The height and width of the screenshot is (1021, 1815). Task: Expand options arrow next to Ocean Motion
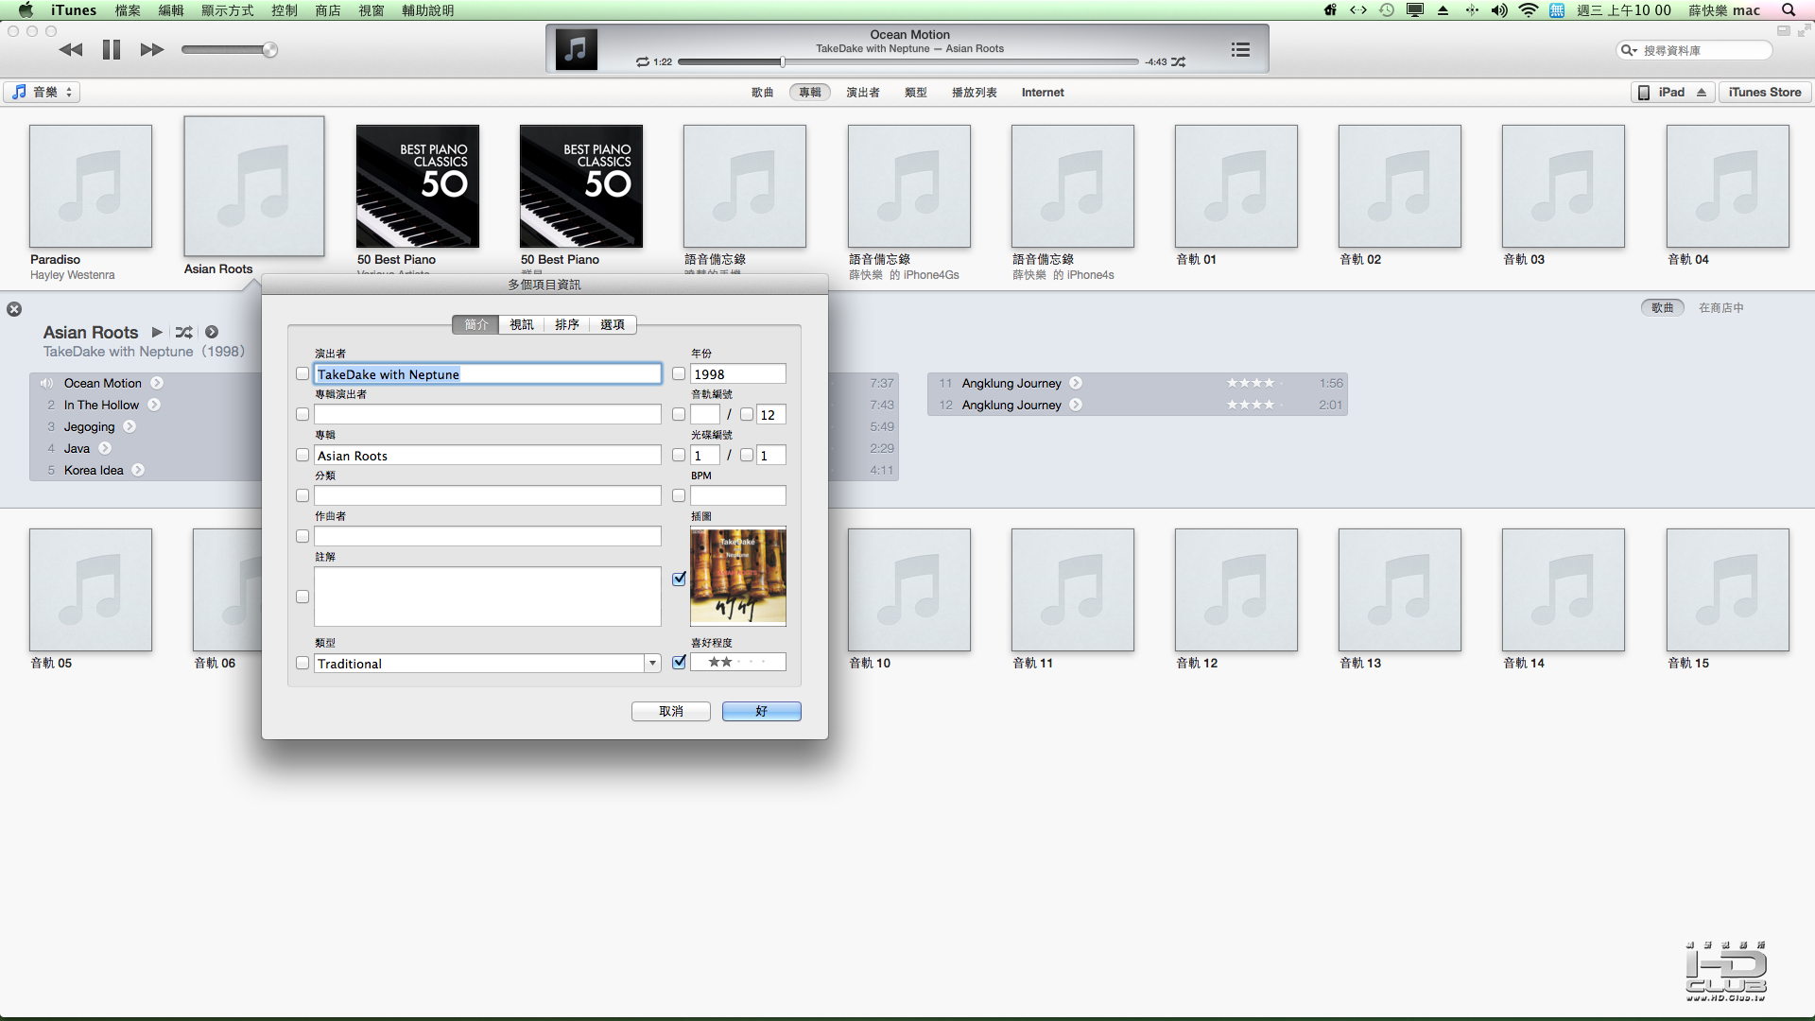tap(157, 383)
